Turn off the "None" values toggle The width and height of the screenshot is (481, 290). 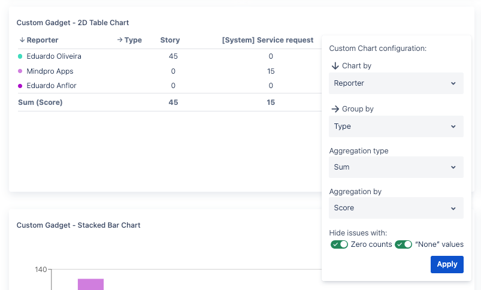point(403,244)
